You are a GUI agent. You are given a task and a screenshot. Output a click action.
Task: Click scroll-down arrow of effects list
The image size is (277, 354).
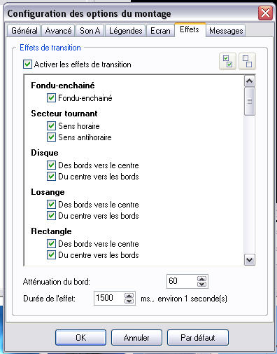click(250, 260)
